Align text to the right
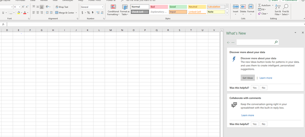Viewport: 305px width, 137px height. pos(42,13)
